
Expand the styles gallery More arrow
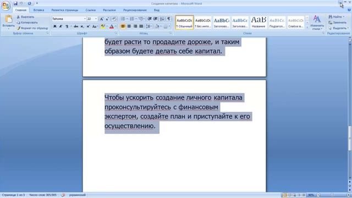tap(307, 28)
